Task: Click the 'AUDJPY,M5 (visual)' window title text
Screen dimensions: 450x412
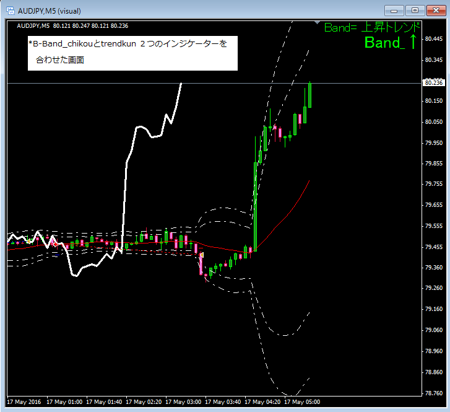Action: 50,11
